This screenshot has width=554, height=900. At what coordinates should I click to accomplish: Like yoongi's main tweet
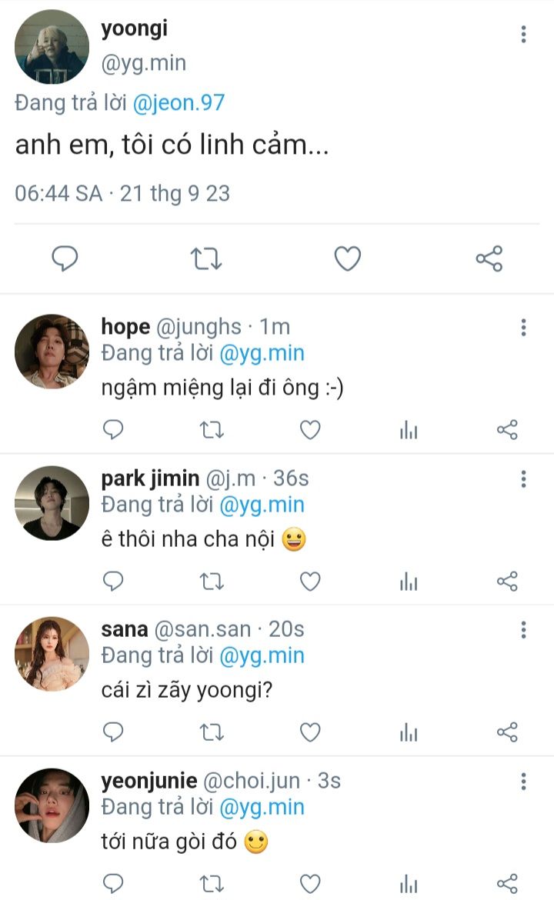coord(348,259)
